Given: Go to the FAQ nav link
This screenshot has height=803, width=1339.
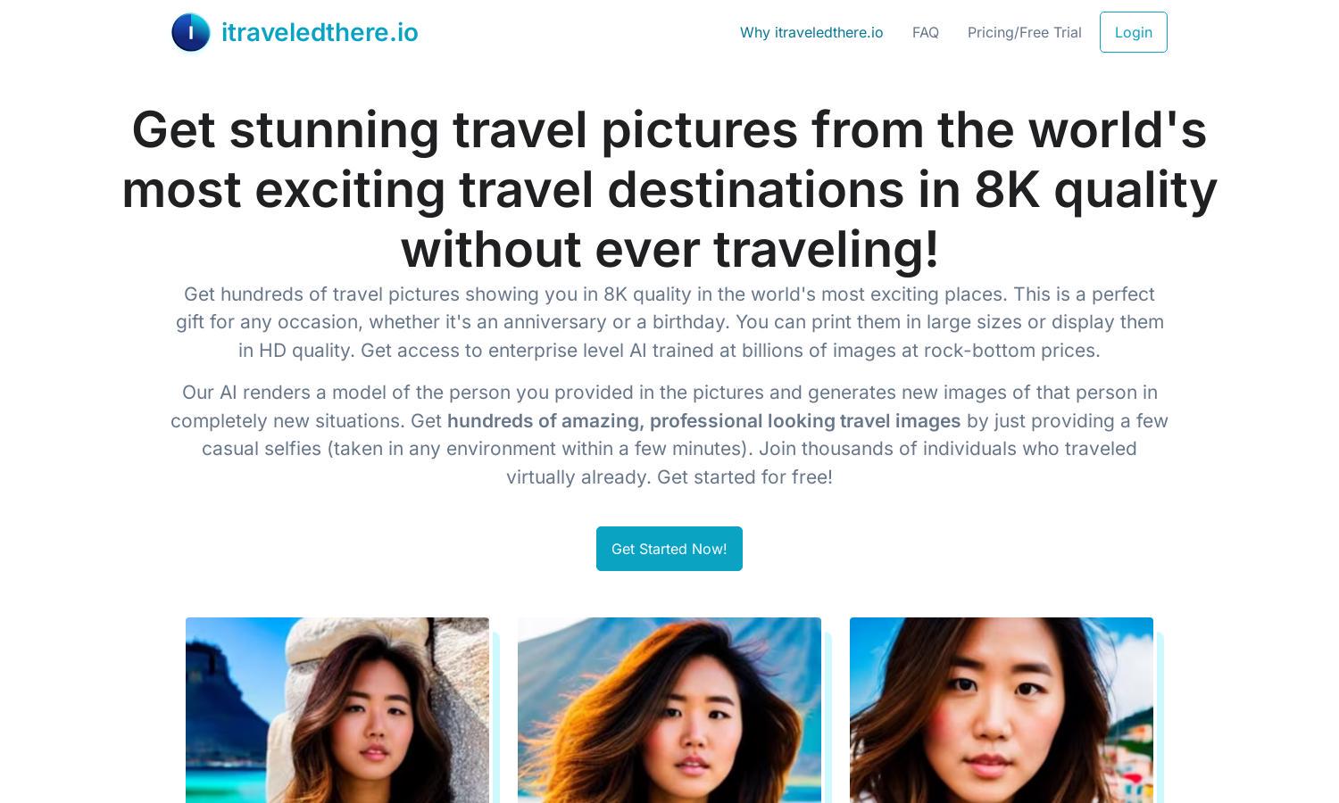Looking at the screenshot, I should 926,32.
